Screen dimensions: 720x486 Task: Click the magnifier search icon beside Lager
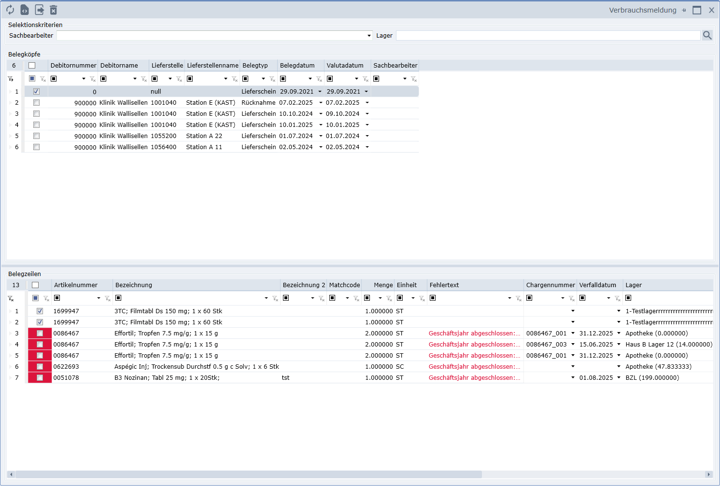[707, 35]
